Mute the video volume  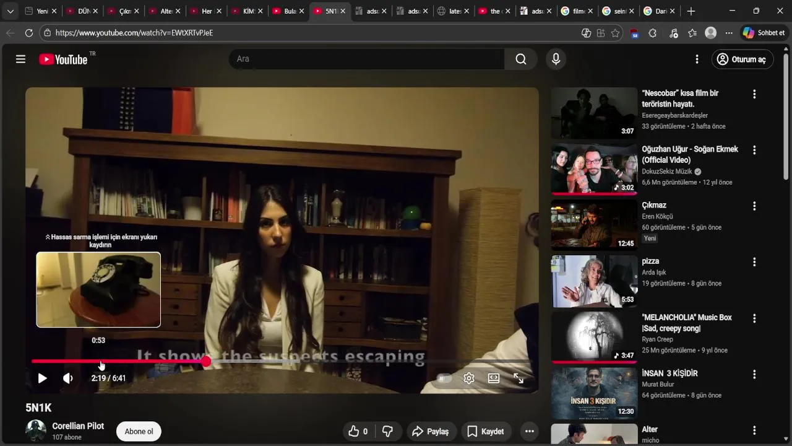67,378
